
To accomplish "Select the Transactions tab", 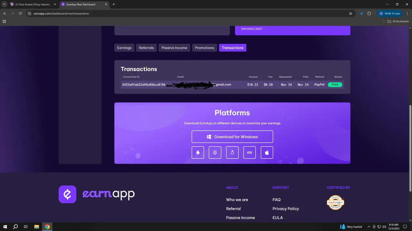I will pos(232,48).
